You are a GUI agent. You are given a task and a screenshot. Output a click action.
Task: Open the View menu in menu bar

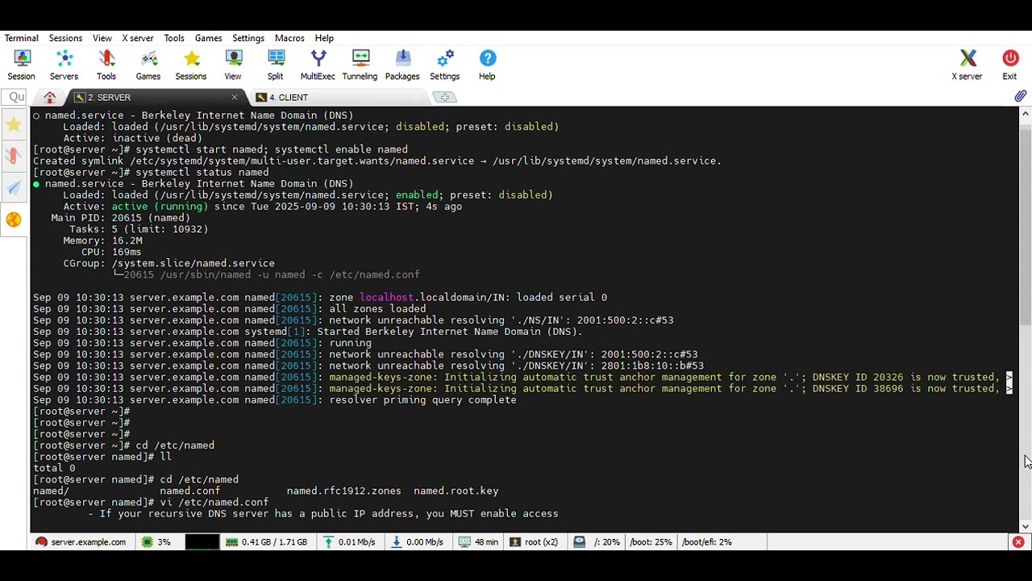tap(102, 38)
